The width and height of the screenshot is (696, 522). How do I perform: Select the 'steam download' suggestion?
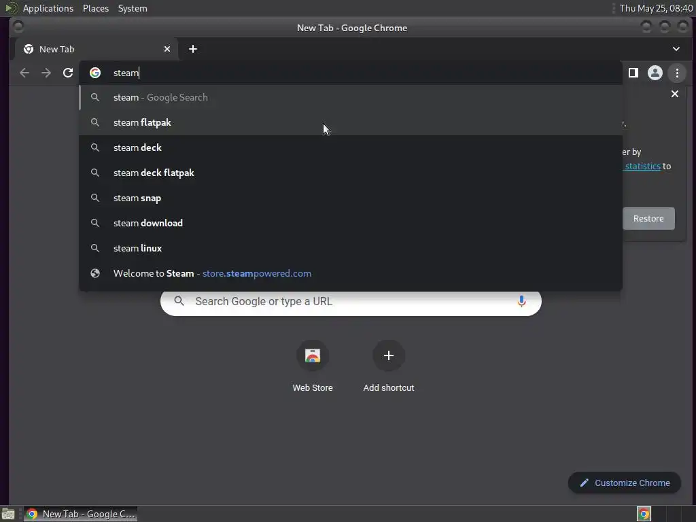pos(351,223)
